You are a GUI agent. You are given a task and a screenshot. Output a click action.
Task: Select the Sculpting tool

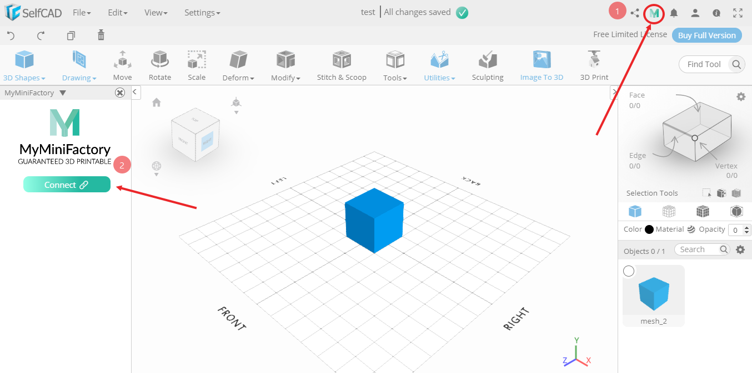click(x=487, y=65)
